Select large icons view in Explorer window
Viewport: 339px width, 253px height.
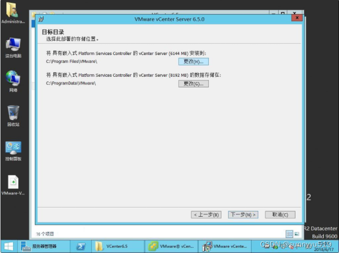tap(297, 234)
